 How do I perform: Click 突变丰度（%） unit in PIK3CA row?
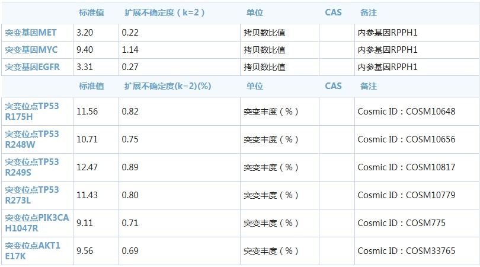[271, 223]
